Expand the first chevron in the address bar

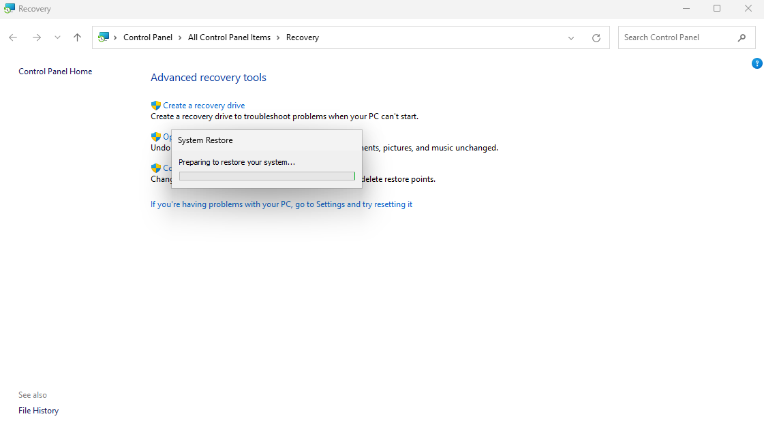click(x=115, y=37)
